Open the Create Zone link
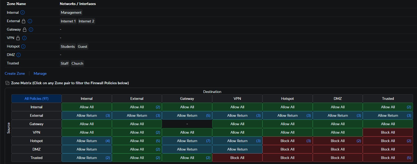417x164 pixels. [x=15, y=73]
